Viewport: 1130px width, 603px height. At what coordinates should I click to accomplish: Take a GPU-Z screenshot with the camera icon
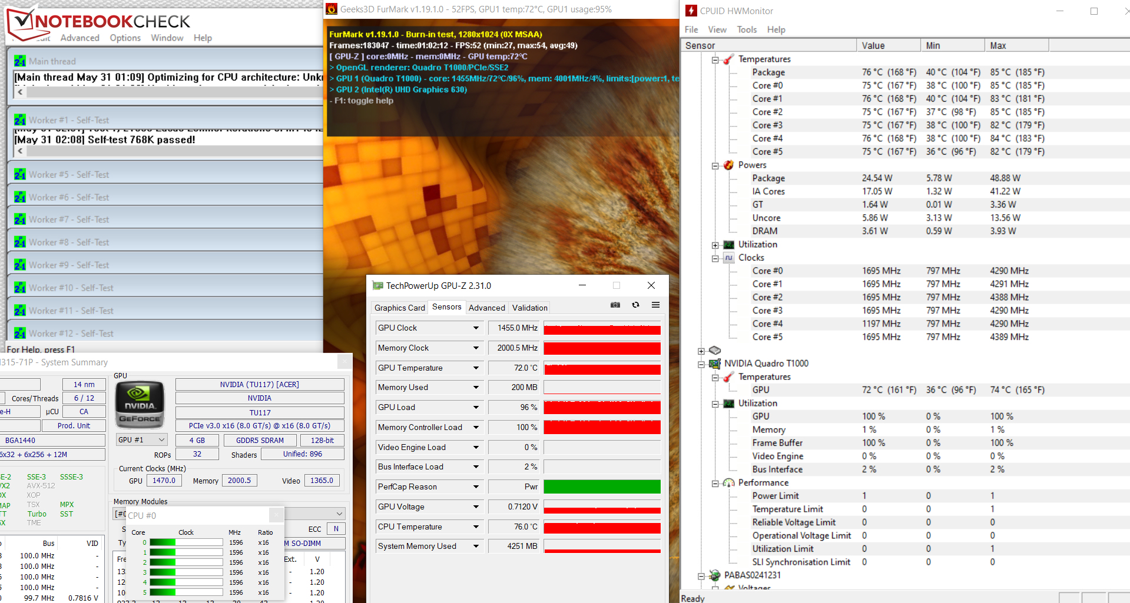pyautogui.click(x=615, y=305)
